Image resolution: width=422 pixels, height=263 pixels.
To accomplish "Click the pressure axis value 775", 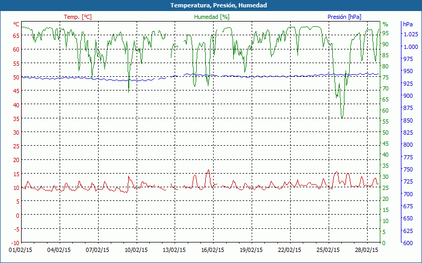I will pyautogui.click(x=408, y=157).
